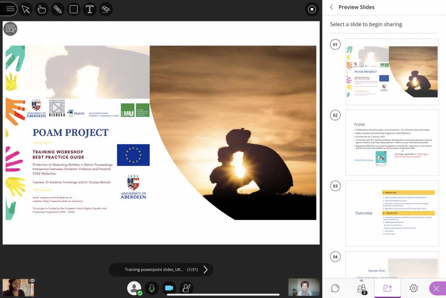This screenshot has height=298, width=446.
Task: Open the view controls on the slide
Action: click(10, 29)
